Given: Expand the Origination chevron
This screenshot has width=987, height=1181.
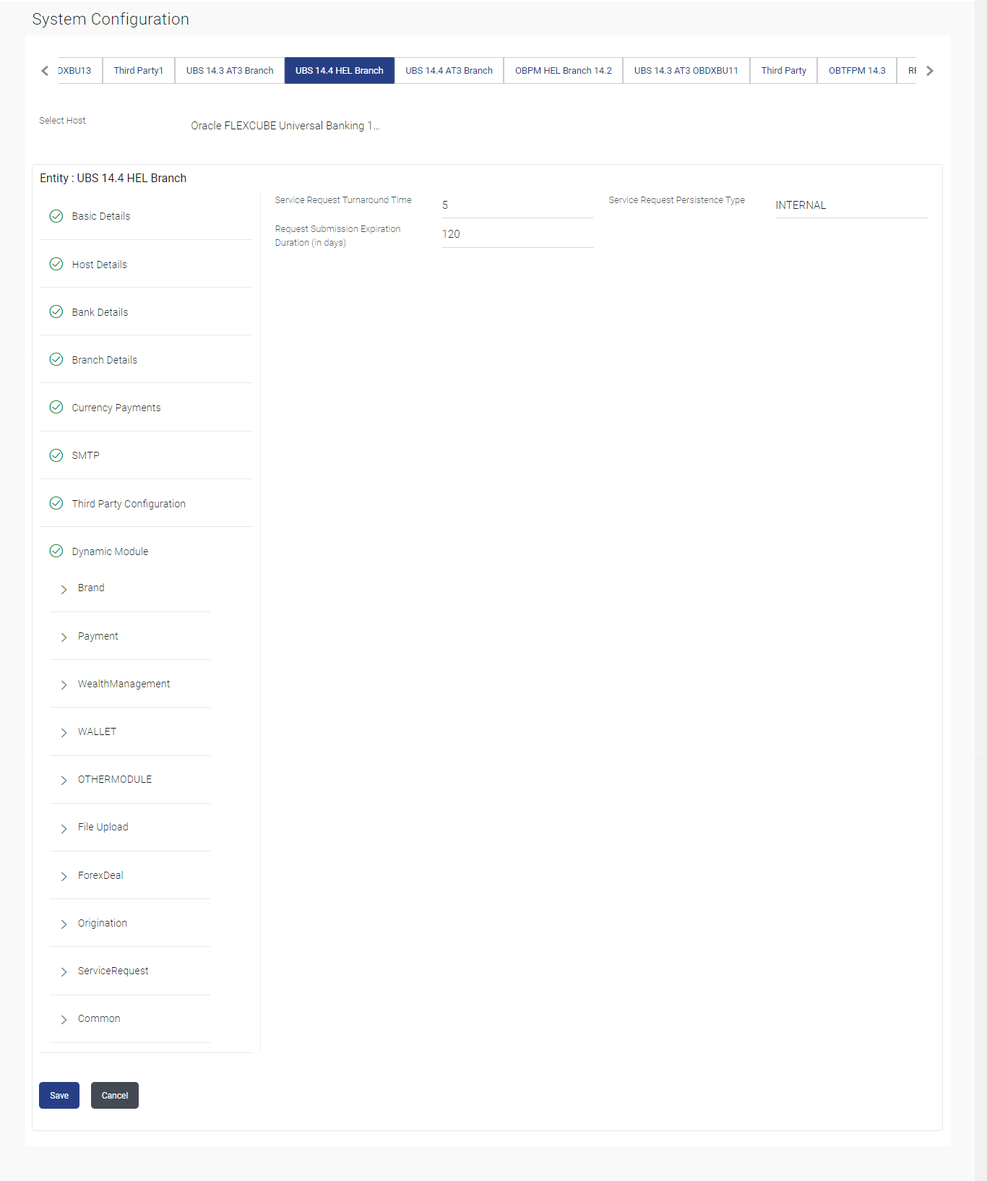Looking at the screenshot, I should [64, 924].
